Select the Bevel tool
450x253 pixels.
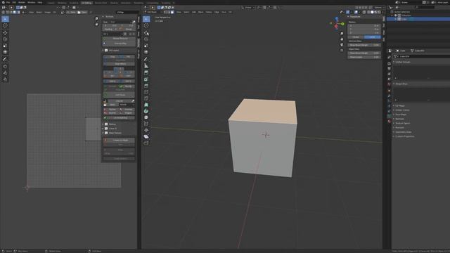pos(146,86)
